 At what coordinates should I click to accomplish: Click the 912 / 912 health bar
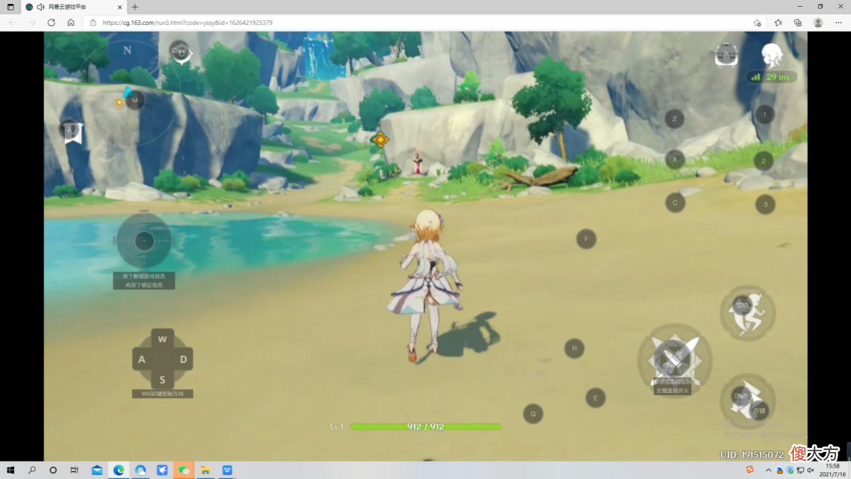click(x=425, y=427)
